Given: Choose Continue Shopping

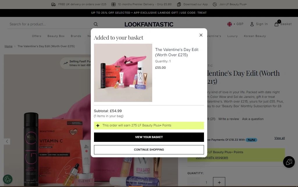Looking at the screenshot, I should (149, 150).
